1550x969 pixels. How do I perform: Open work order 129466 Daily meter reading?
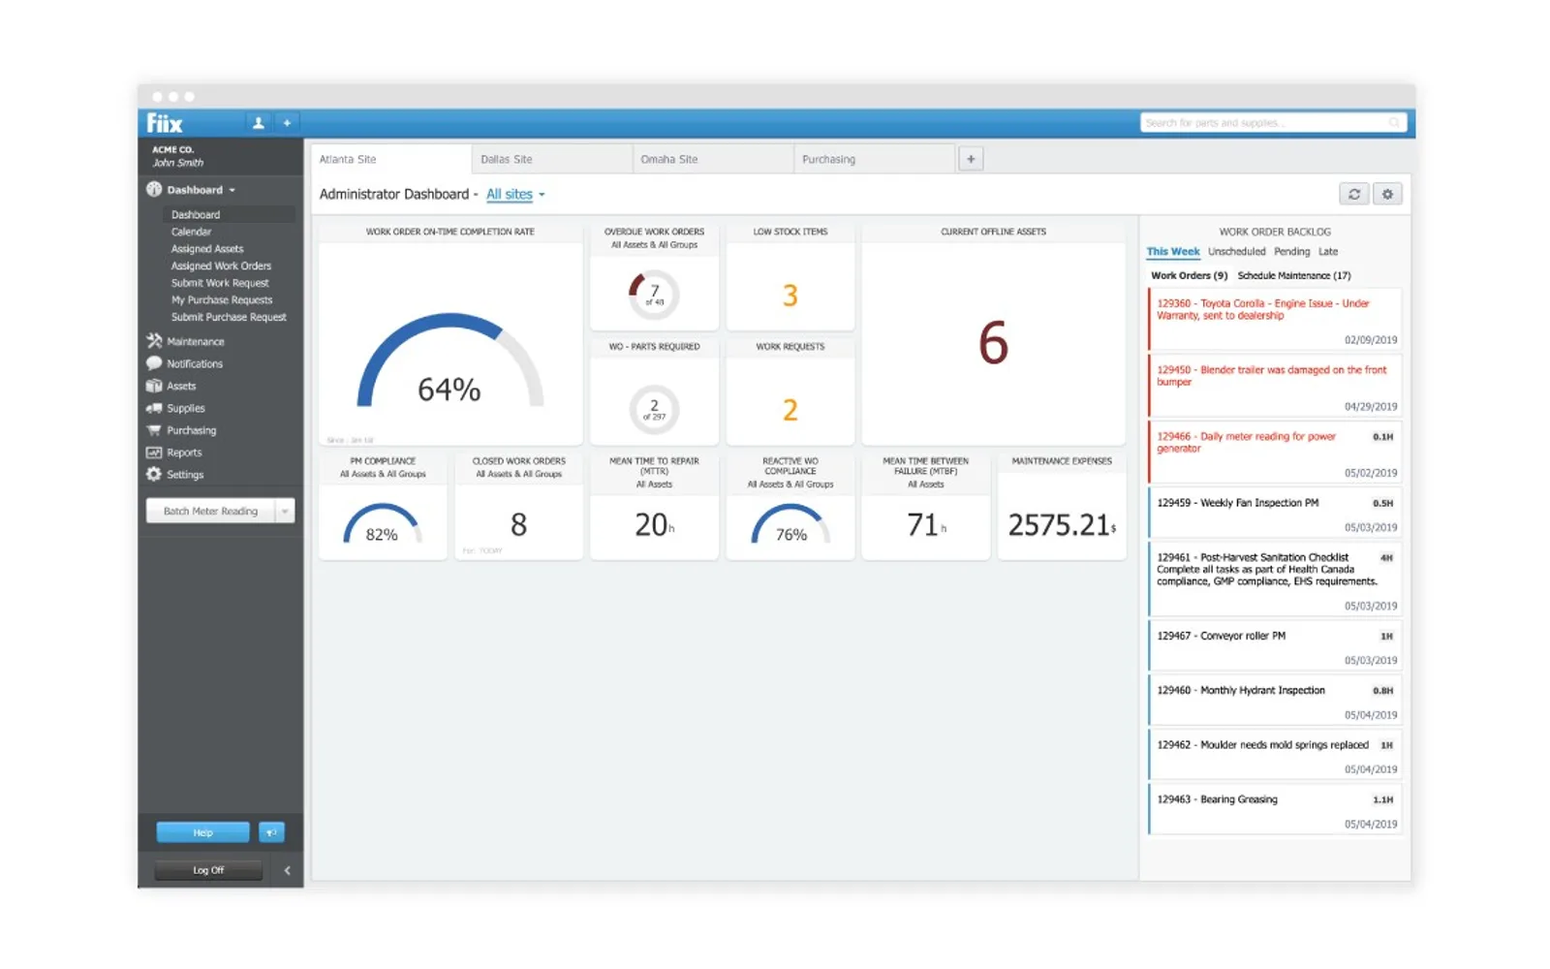1275,453
